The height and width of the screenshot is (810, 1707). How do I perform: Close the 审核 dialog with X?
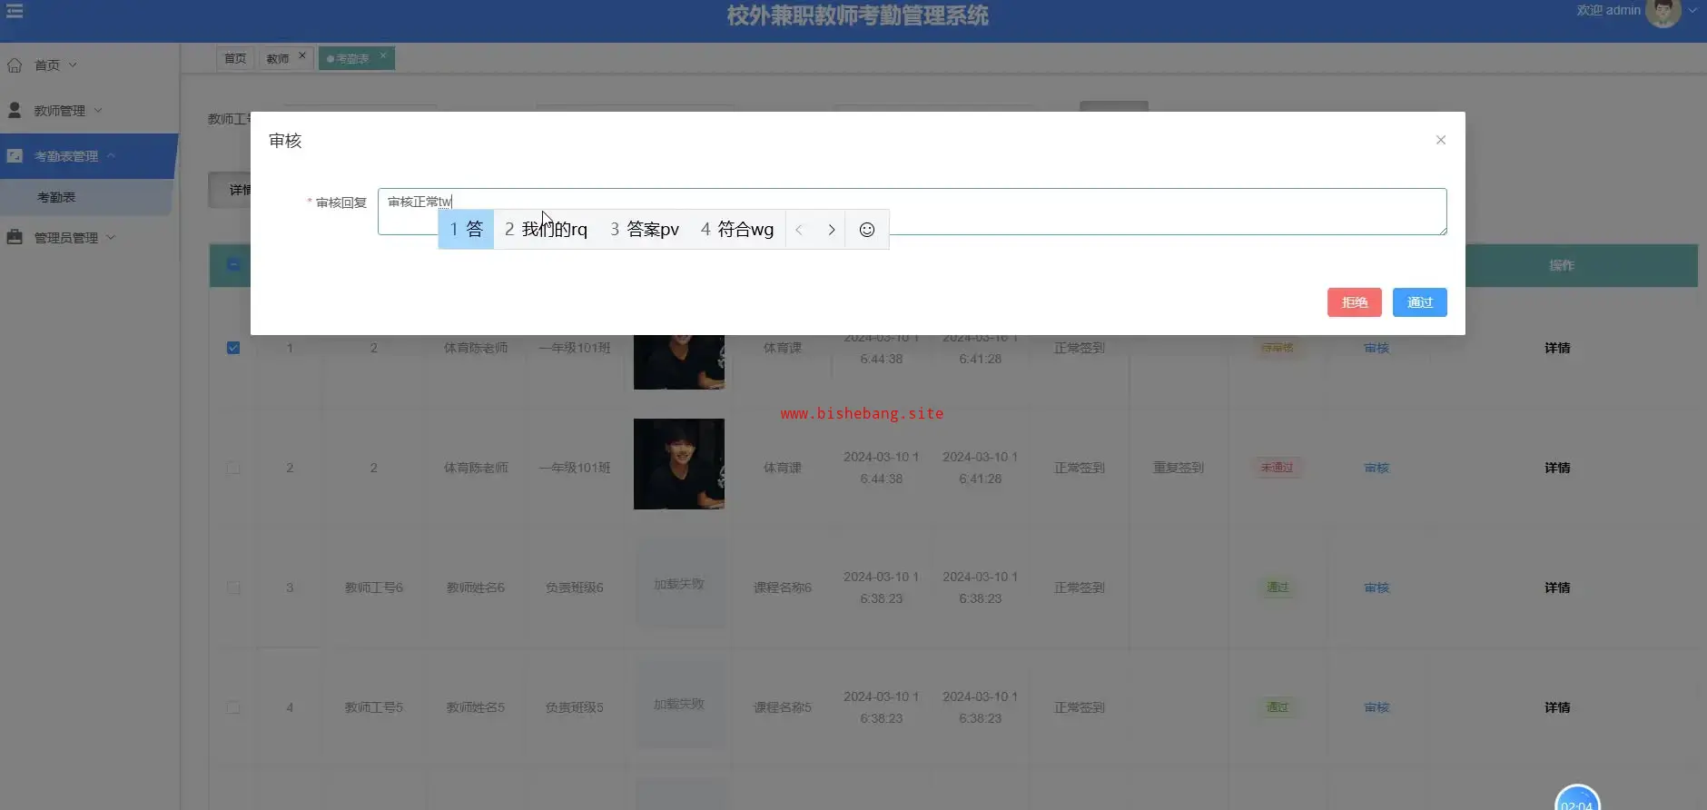point(1441,140)
